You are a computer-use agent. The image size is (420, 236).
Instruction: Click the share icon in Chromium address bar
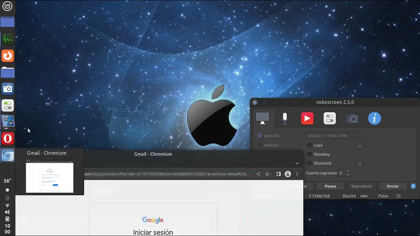coord(258,174)
